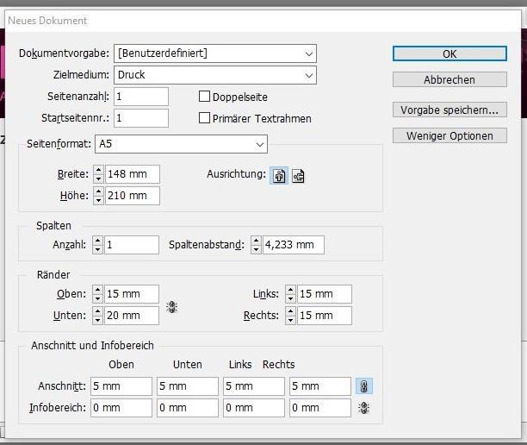Enable the Primärer Textrahmen checkbox
Screen dimensions: 527x445
205,118
